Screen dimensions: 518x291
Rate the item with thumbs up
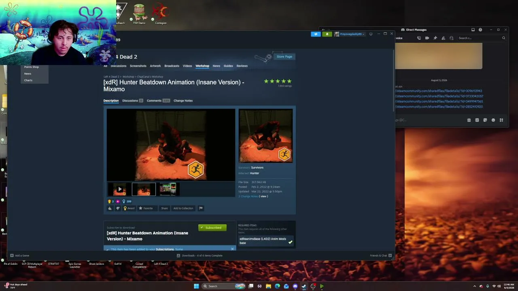[x=110, y=208]
